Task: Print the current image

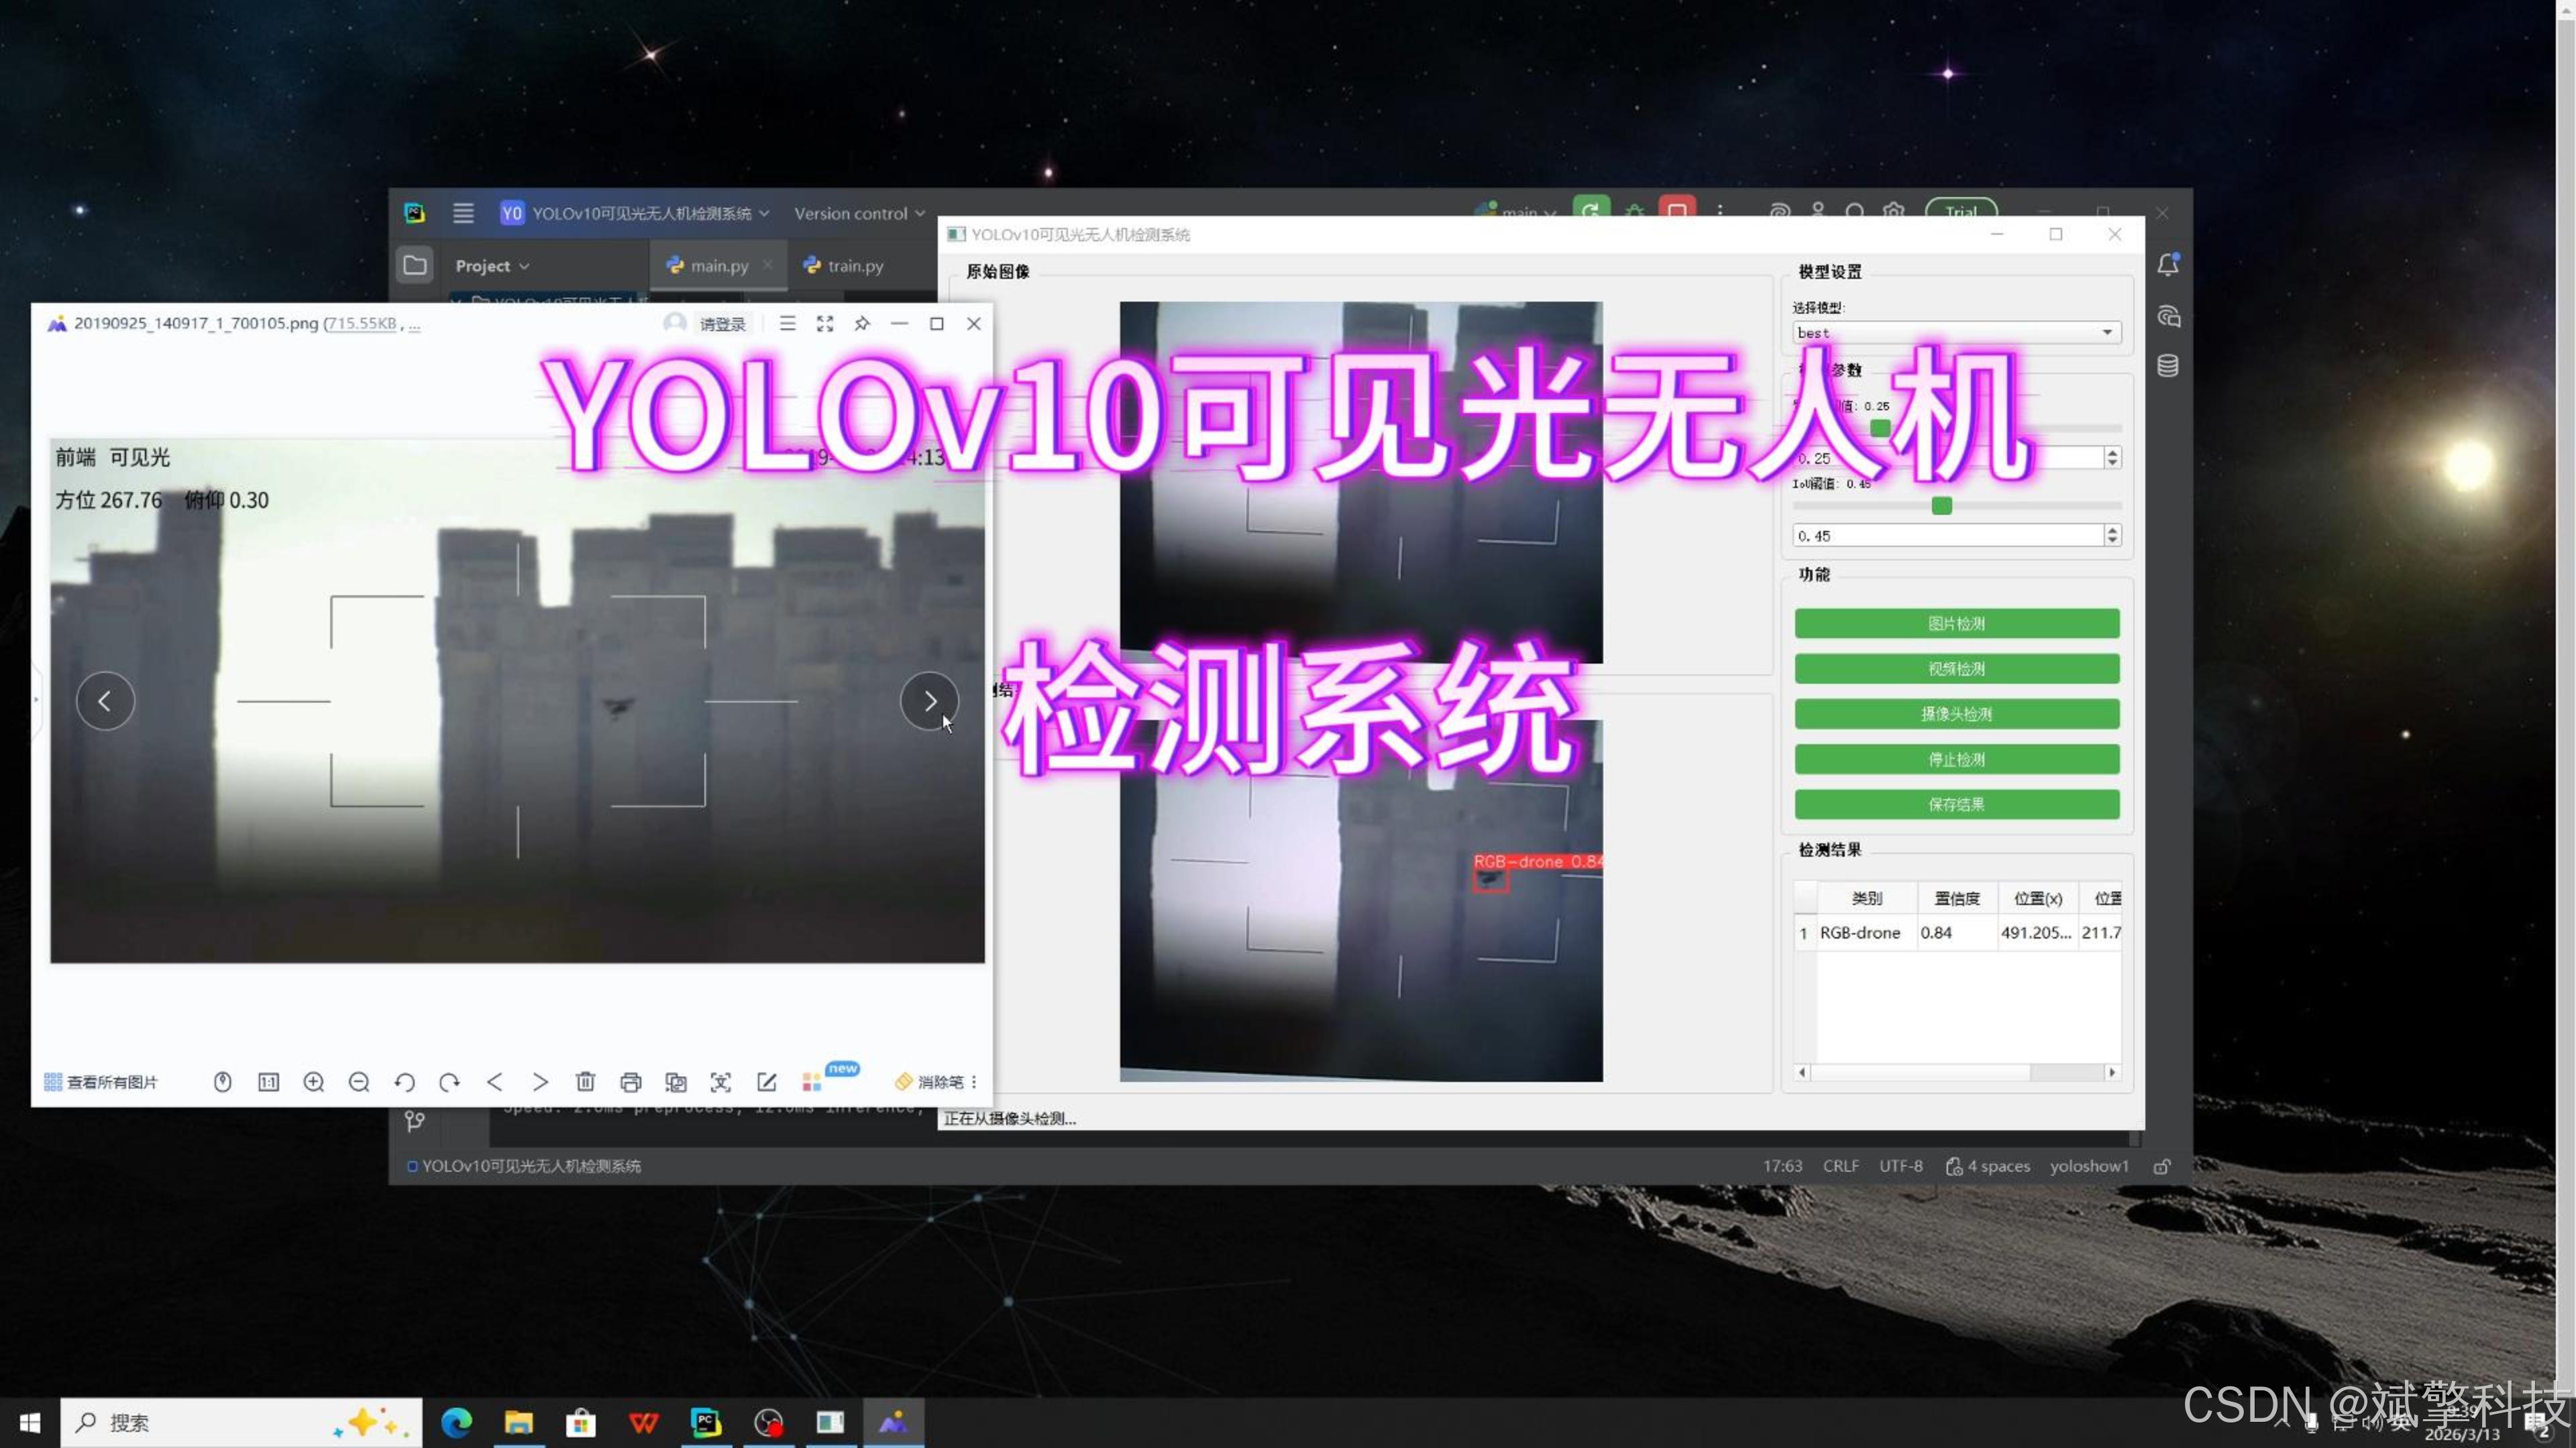Action: 630,1082
